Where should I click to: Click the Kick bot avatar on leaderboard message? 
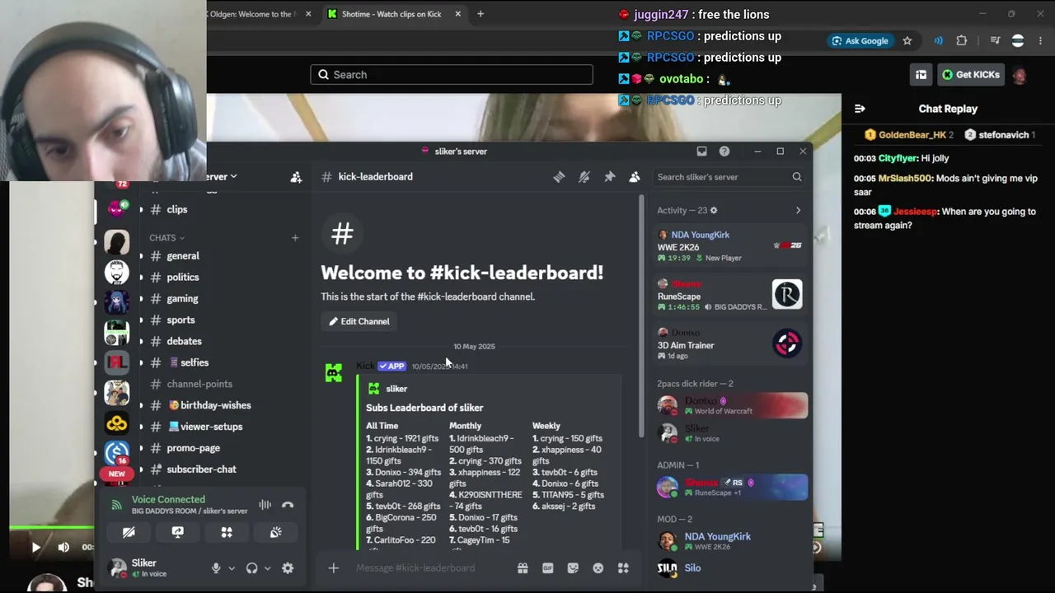coord(334,373)
